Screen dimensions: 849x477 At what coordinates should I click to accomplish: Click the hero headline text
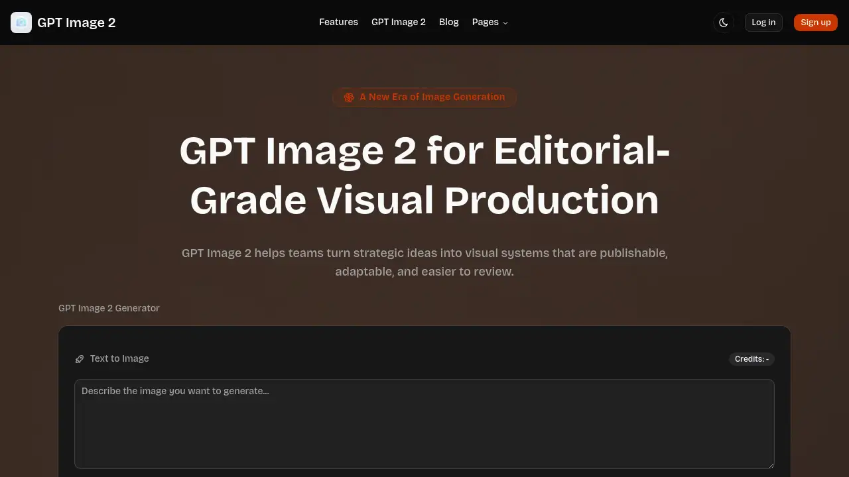coord(424,176)
